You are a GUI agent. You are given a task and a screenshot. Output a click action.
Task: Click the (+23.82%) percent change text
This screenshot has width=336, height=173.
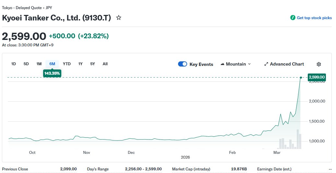[x=93, y=36]
